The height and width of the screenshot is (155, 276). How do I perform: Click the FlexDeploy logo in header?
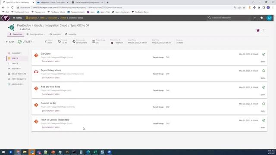coord(6,18)
